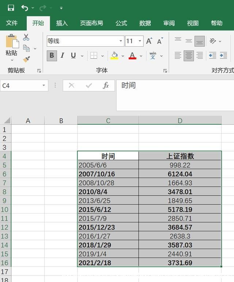234x282 pixels.
Task: Open font color dropdown arrow
Action: click(141, 56)
